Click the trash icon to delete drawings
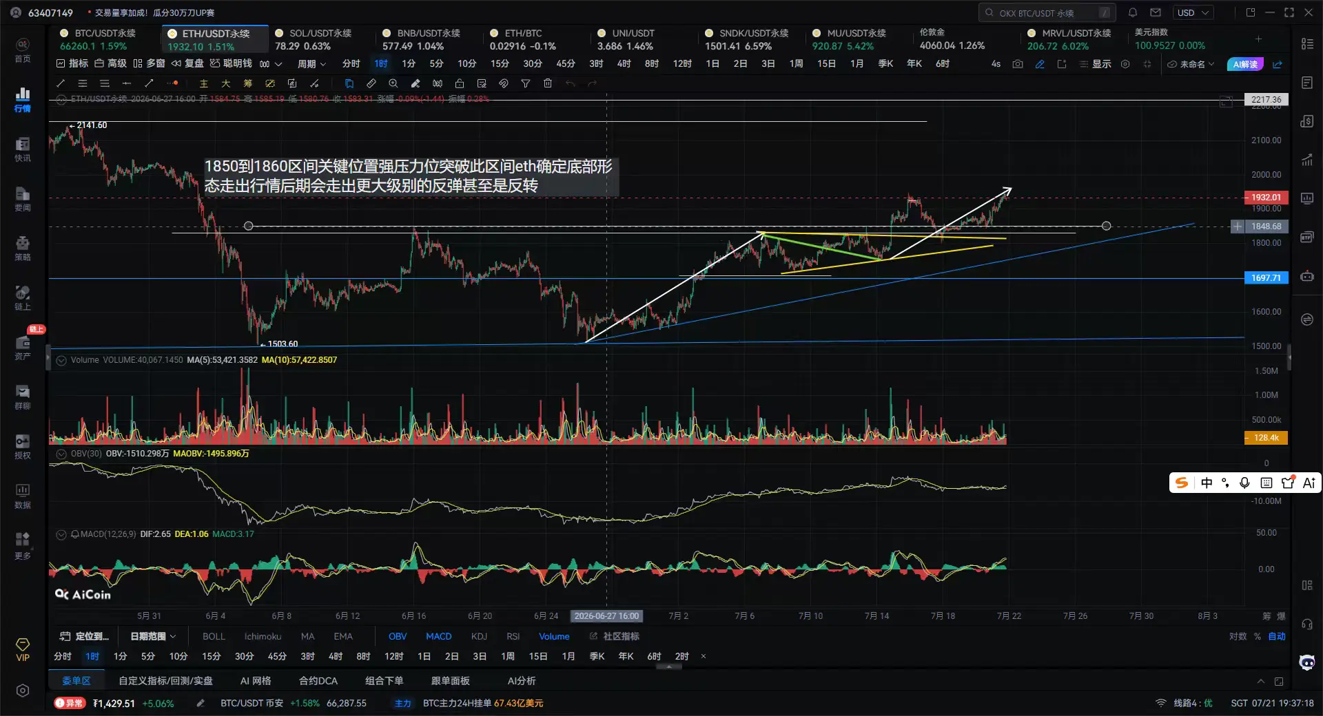 pyautogui.click(x=548, y=83)
